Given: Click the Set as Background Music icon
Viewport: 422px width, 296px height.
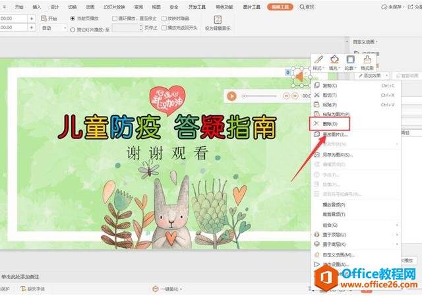Looking at the screenshot, I should (x=218, y=19).
